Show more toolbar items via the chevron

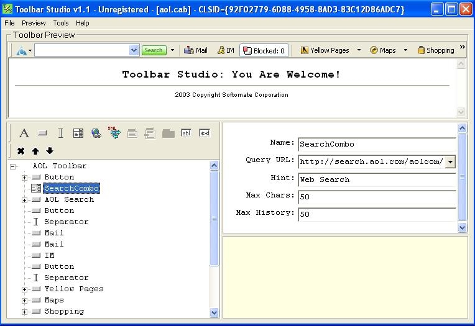(463, 47)
